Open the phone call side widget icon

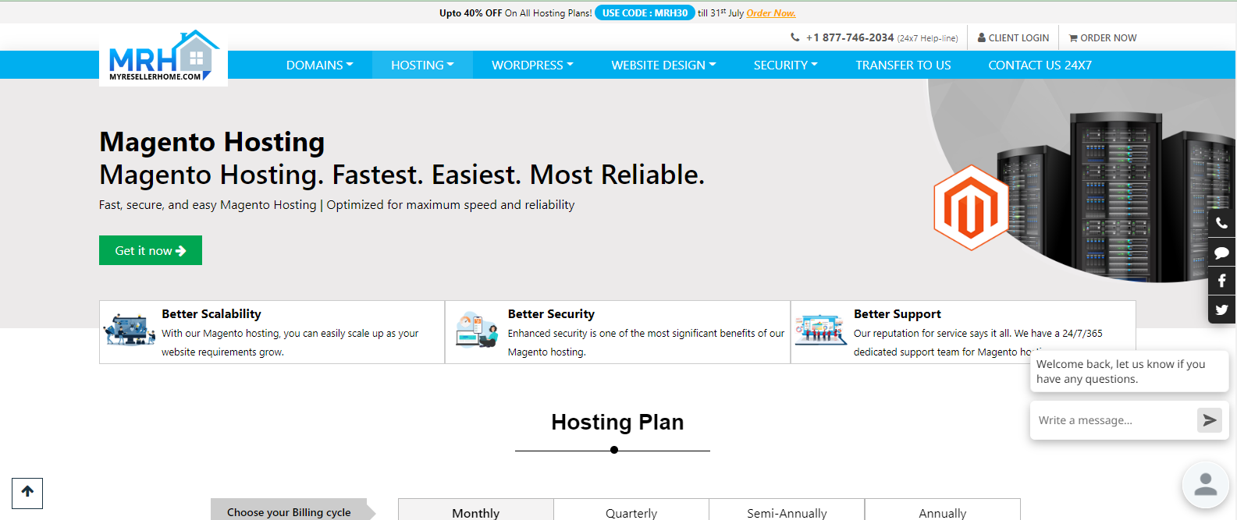pos(1222,223)
